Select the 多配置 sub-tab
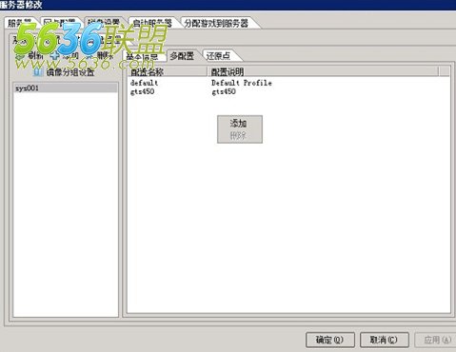Screen dimensions: 456x352 pyautogui.click(x=182, y=56)
